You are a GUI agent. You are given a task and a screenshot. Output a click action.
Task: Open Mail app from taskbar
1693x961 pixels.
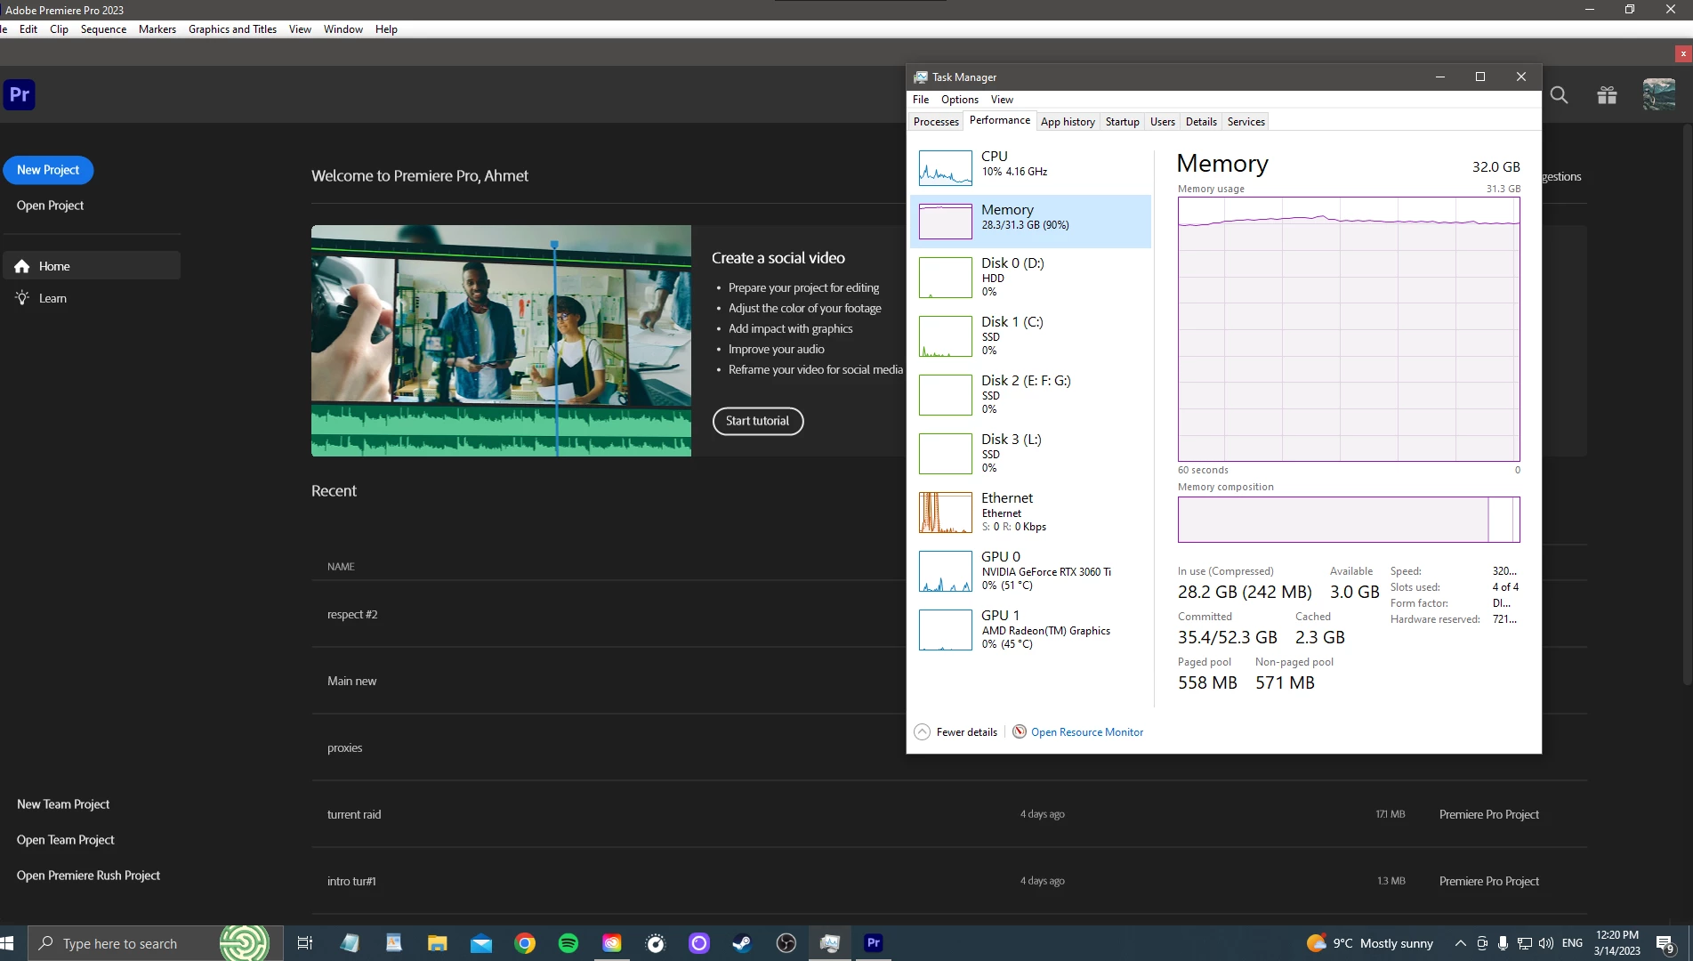click(x=481, y=943)
